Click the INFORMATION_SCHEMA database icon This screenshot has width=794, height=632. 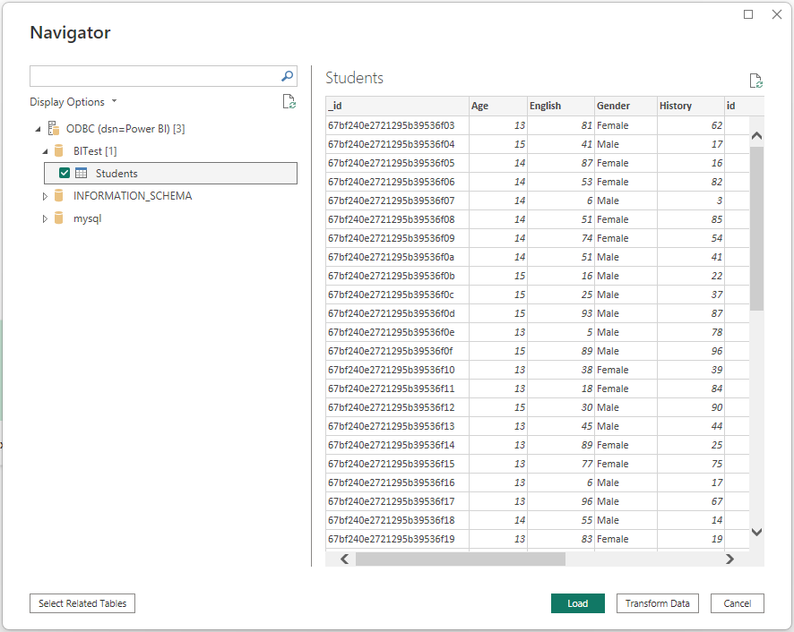(x=59, y=195)
